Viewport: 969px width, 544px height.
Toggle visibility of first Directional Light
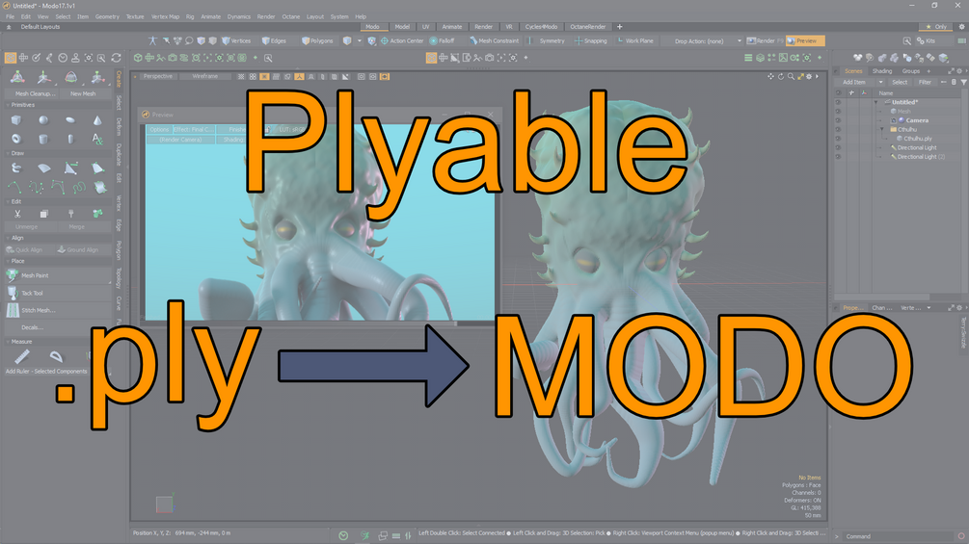(x=839, y=148)
